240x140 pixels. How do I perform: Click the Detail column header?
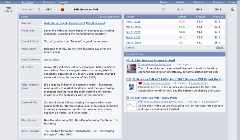click(x=163, y=2)
